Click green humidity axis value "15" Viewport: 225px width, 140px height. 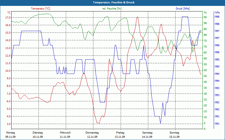click(x=206, y=111)
